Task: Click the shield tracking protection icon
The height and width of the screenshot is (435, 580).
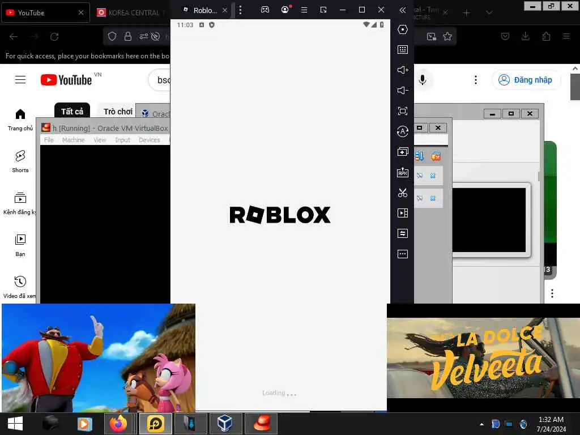Action: click(112, 36)
